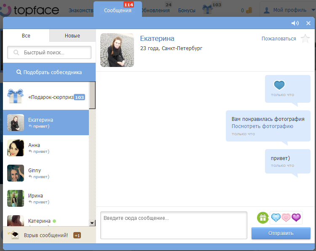Click the conversation list scrollbar thumb
This screenshot has width=316, height=251.
[x=92, y=95]
